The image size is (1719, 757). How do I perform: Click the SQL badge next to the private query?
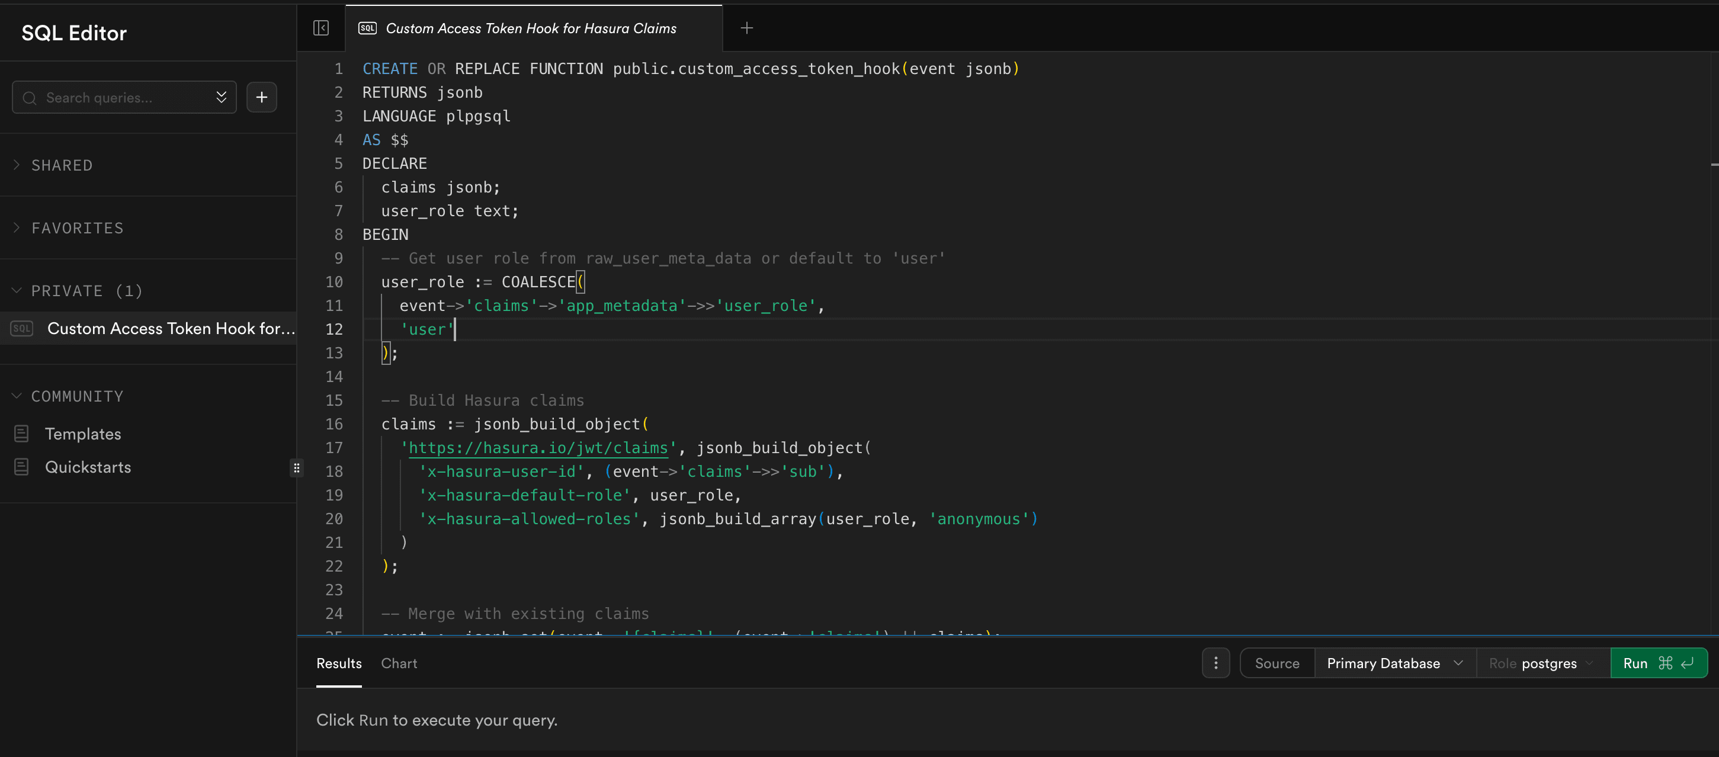pos(21,328)
